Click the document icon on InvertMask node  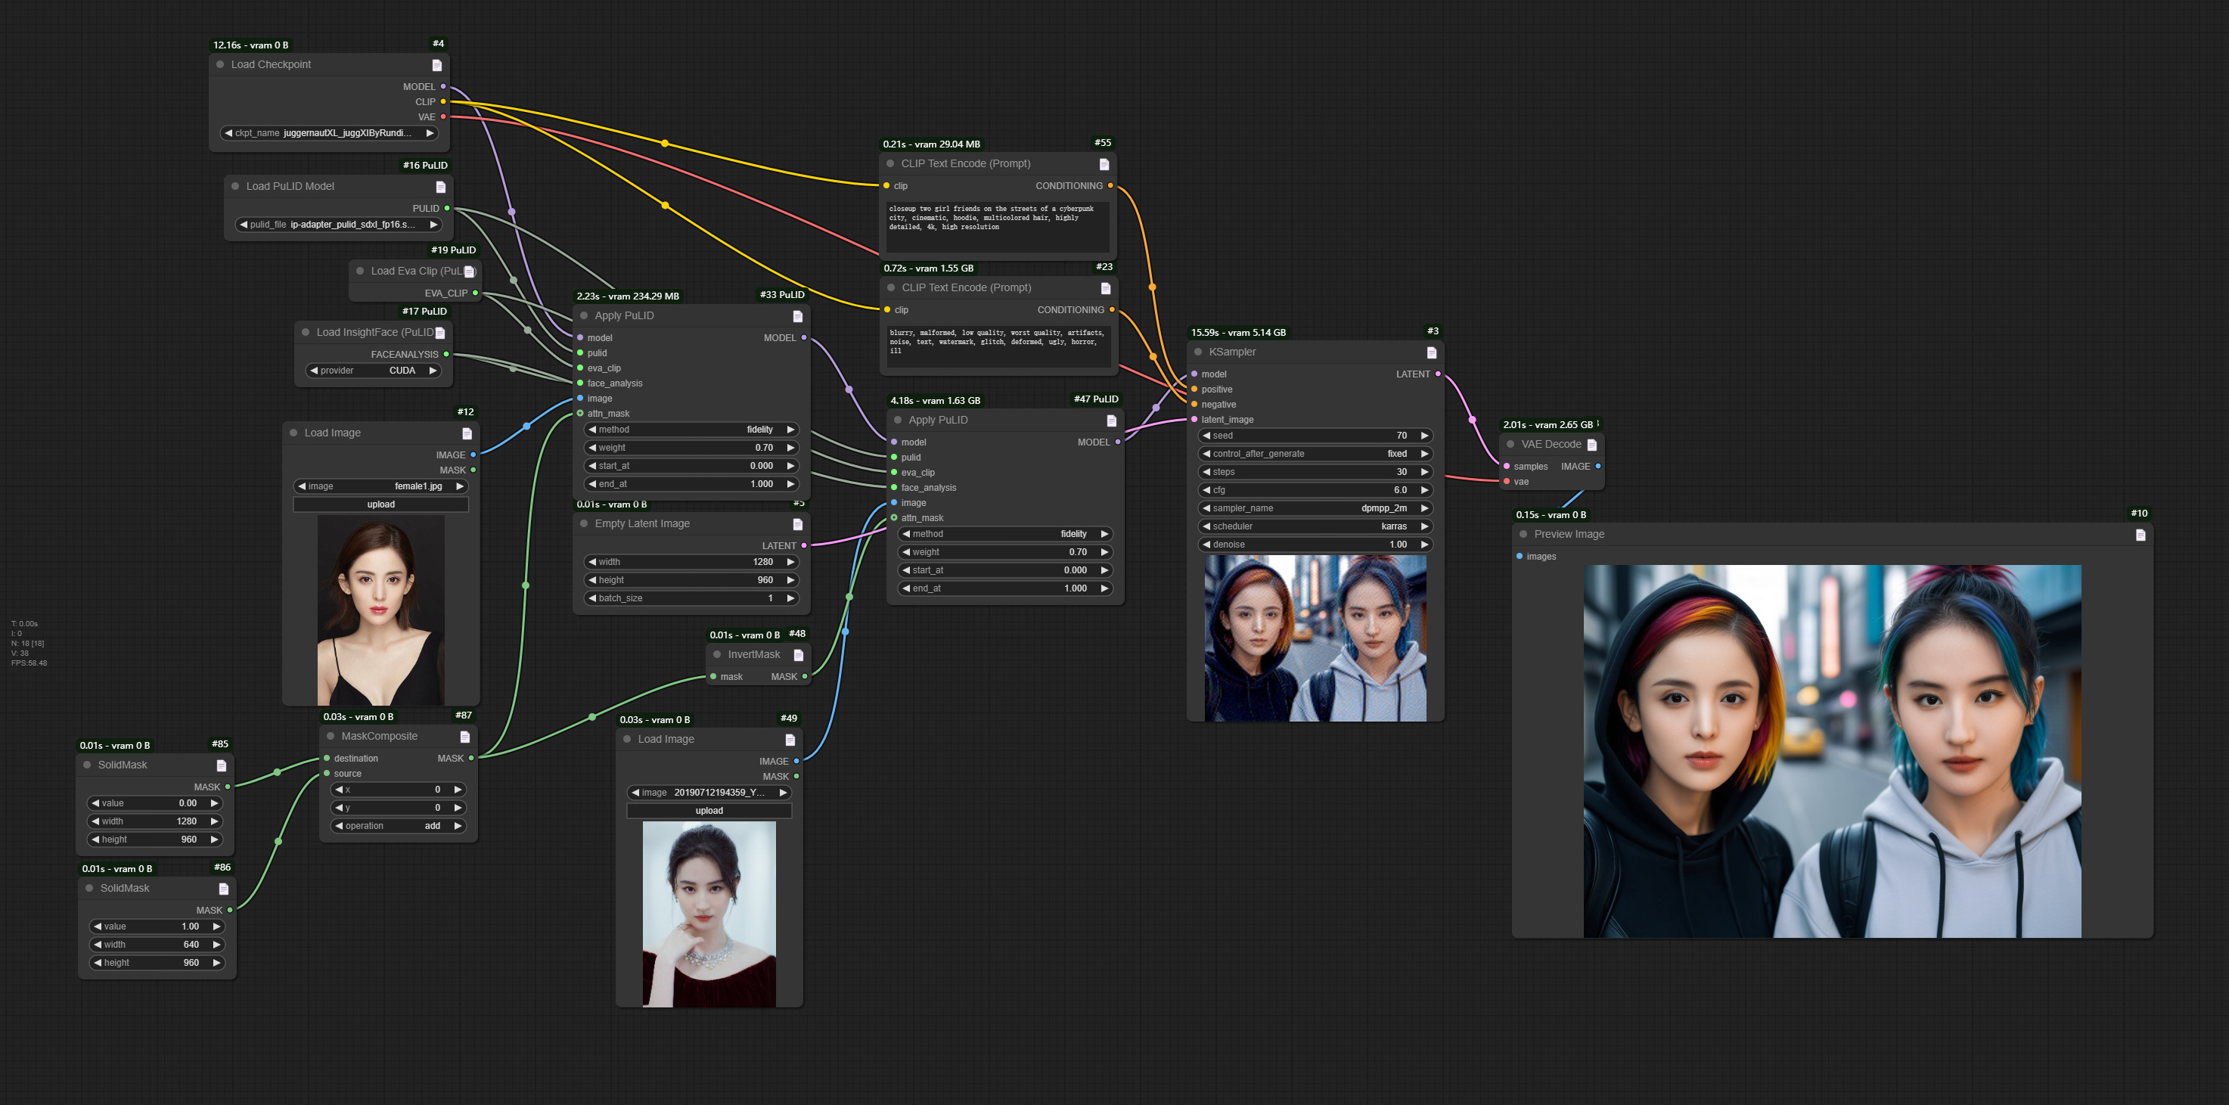click(x=797, y=654)
